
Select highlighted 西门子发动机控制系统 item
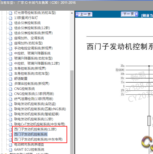[x=31, y=134]
